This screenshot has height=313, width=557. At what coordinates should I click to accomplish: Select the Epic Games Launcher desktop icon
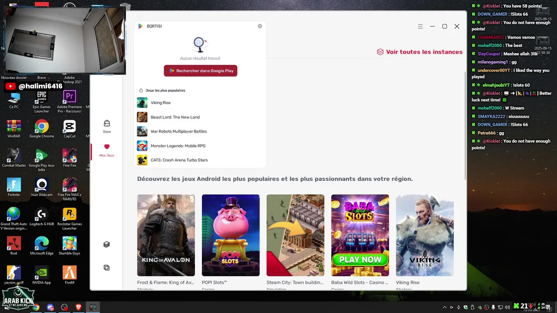(x=42, y=102)
